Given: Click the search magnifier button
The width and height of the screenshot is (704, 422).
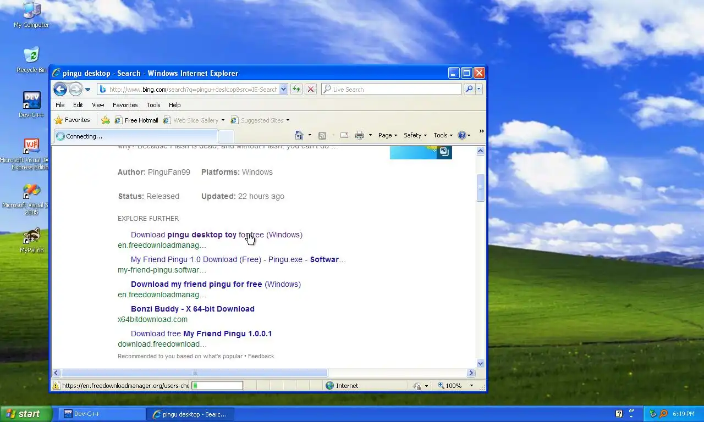Looking at the screenshot, I should [x=469, y=89].
